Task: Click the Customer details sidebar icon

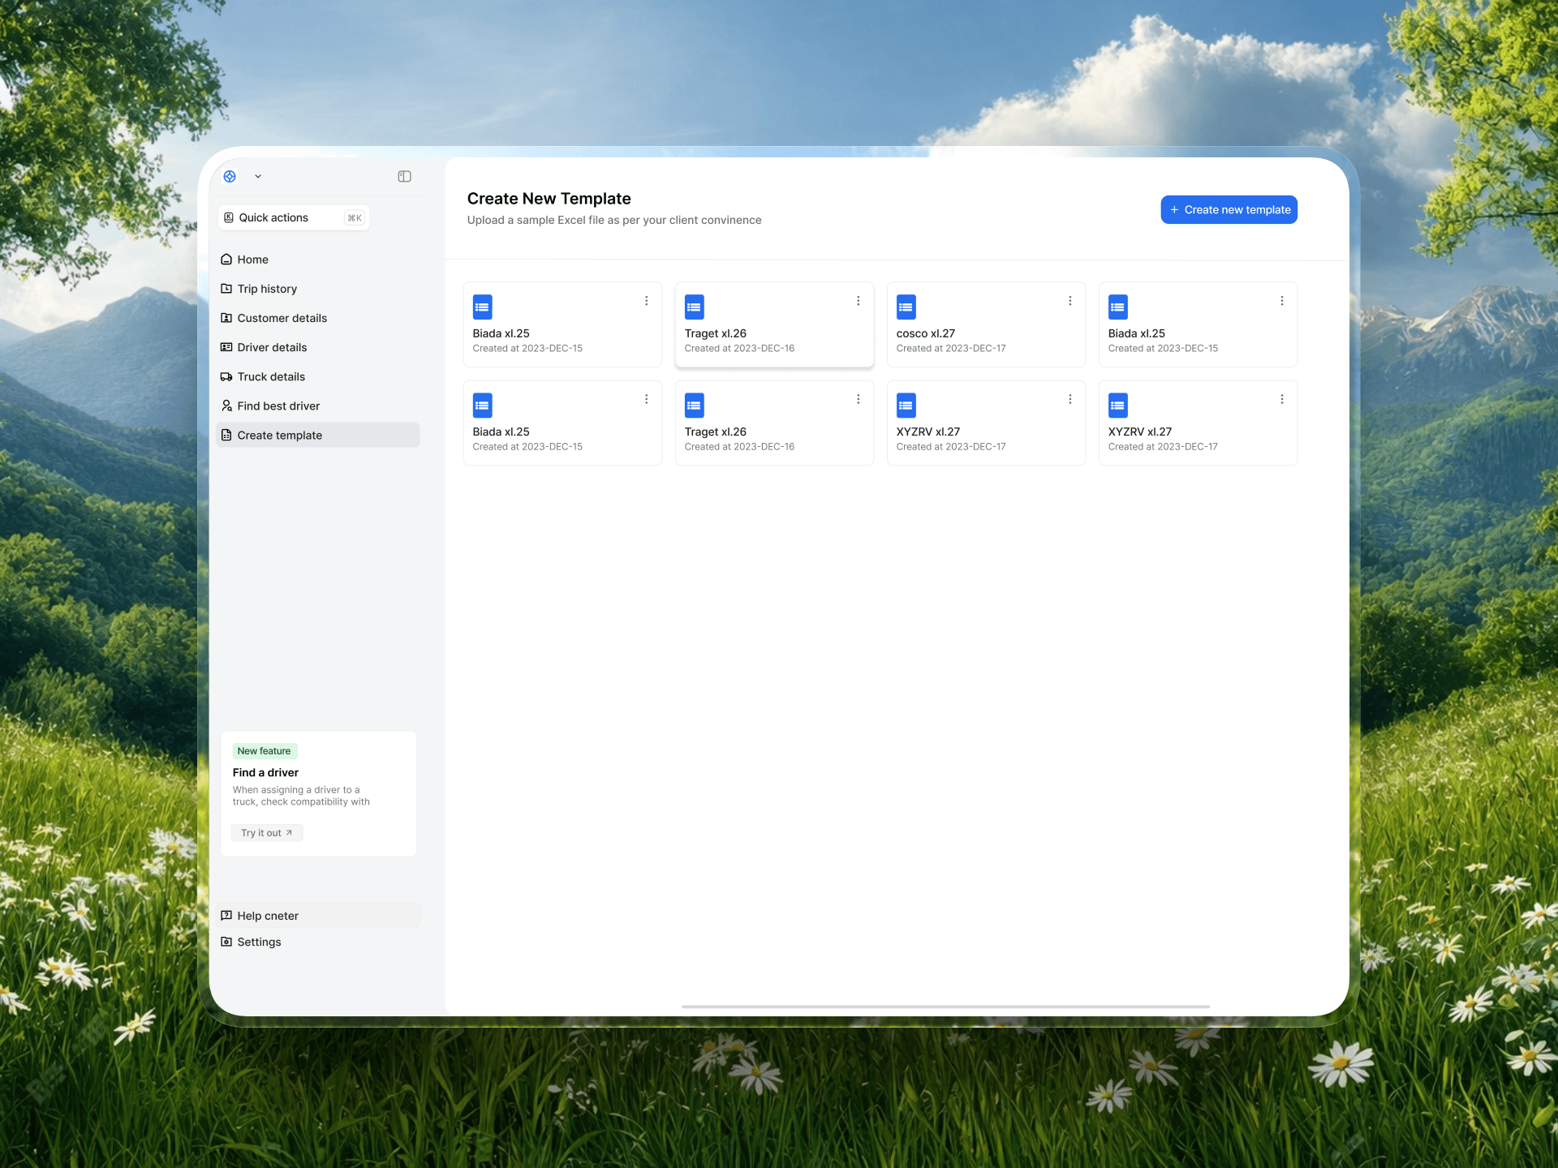Action: 226,318
